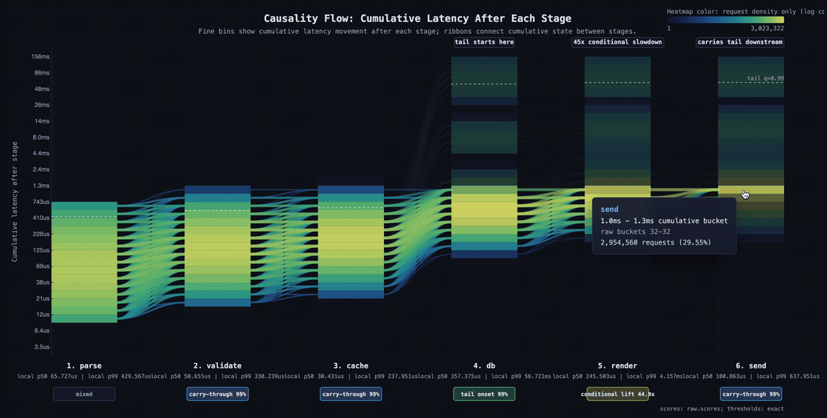Click the "scores: raw.scores; thresholds: exact" footer
The height and width of the screenshot is (418, 827).
click(721, 408)
